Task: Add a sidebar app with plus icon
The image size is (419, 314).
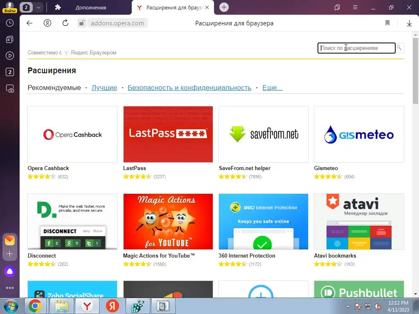Action: point(10,253)
